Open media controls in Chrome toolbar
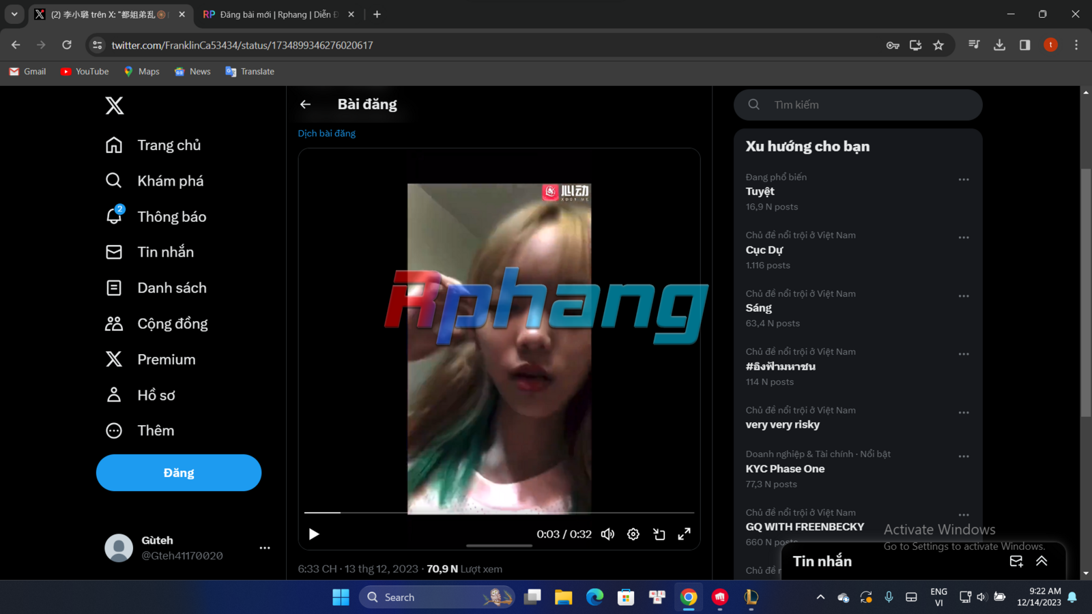 point(974,45)
